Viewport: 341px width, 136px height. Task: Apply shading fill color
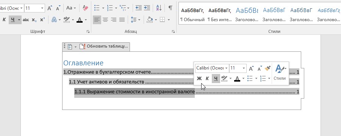point(150,20)
